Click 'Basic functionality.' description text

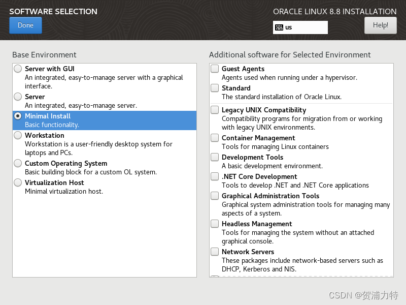click(52, 125)
